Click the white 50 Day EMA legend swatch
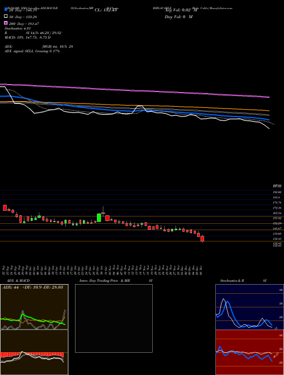This screenshot has height=375, width=284. 6,16
